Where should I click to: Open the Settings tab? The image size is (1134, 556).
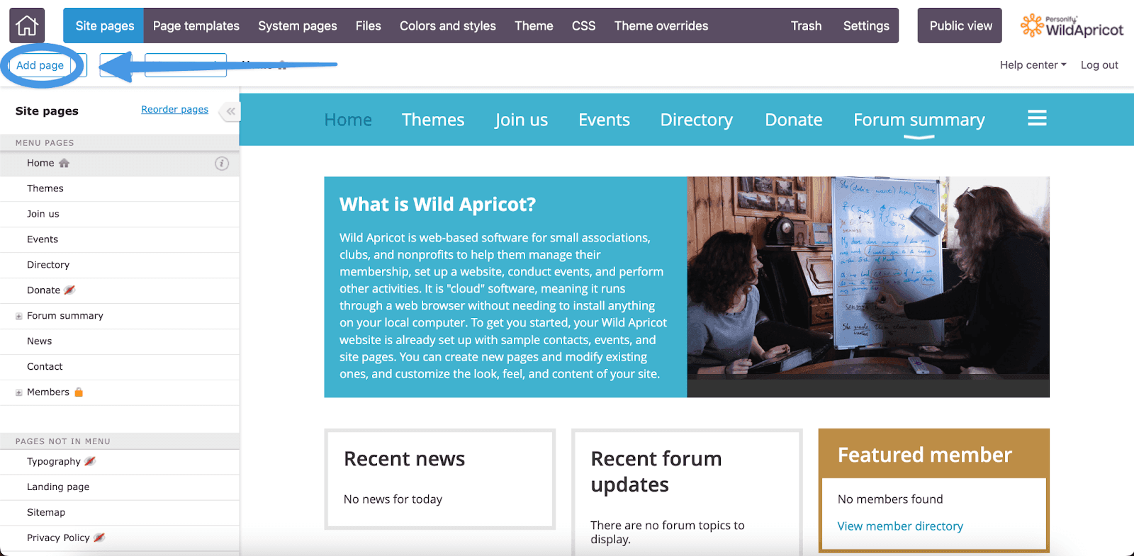tap(866, 25)
